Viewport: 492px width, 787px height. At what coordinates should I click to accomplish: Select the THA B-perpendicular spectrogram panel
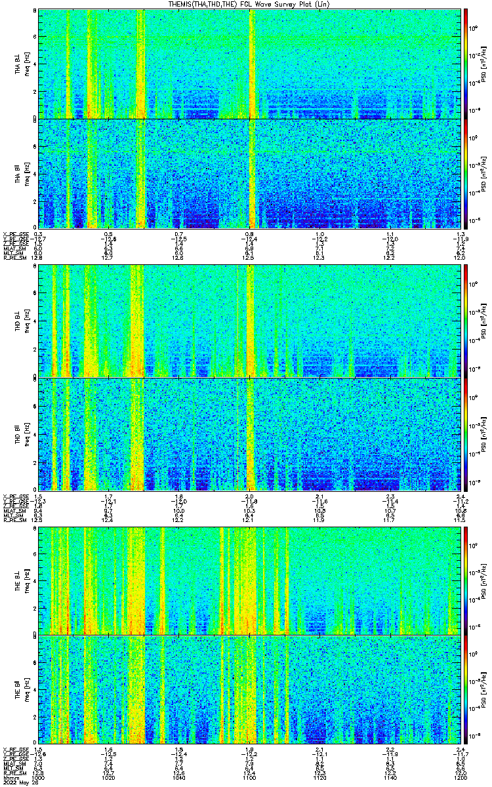250,64
